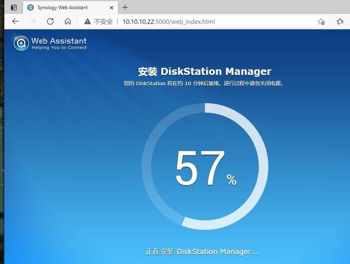Click the 正在安装 DiskStation Manager status text
The height and width of the screenshot is (264, 350).
pos(202,251)
